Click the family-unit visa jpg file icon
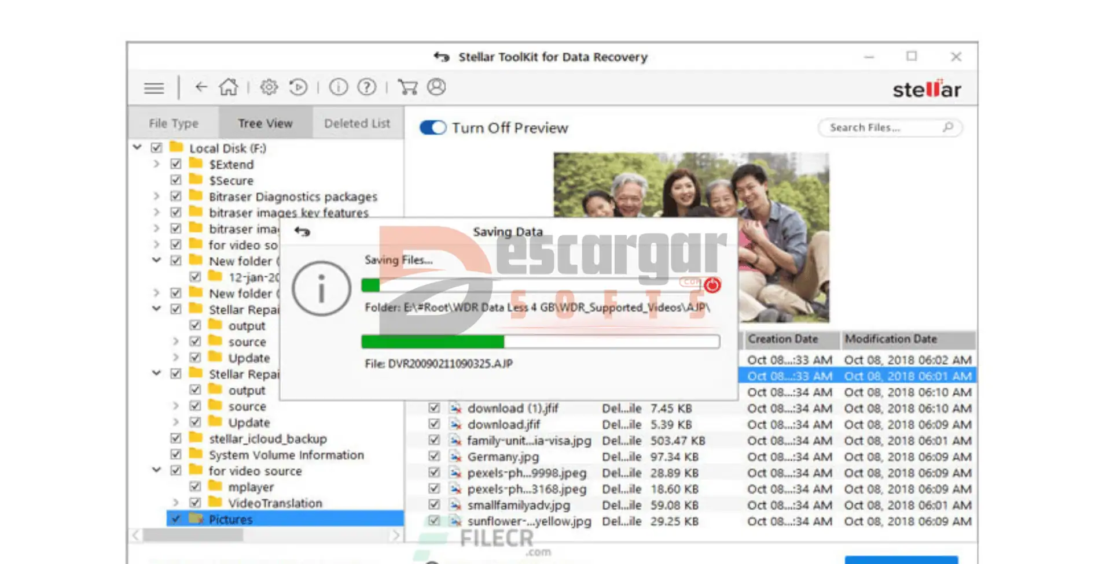This screenshot has width=1106, height=564. [x=455, y=440]
